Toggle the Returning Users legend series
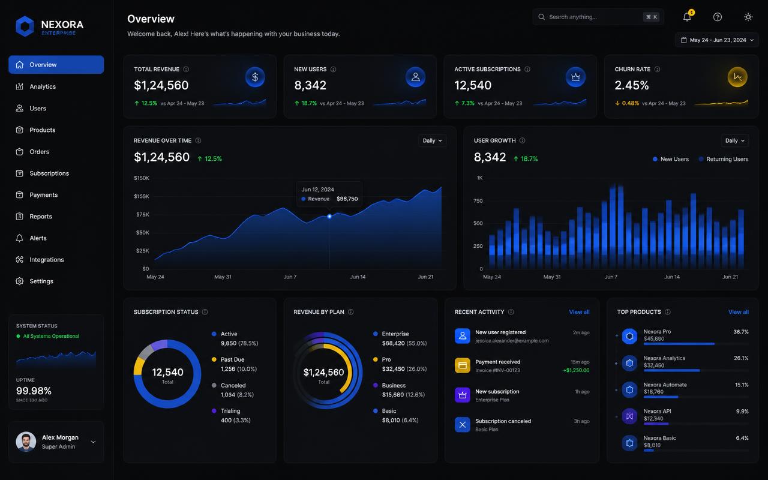 click(723, 159)
